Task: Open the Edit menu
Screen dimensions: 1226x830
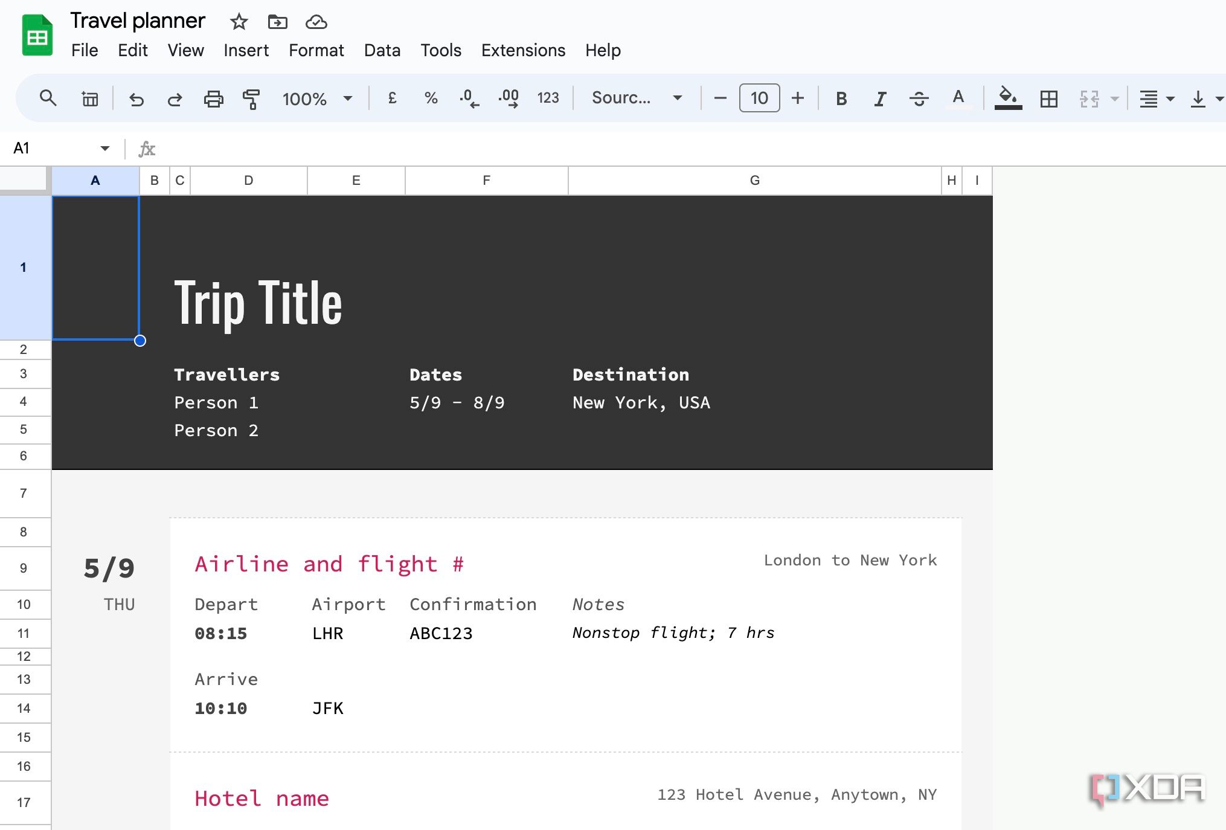Action: pyautogui.click(x=132, y=50)
